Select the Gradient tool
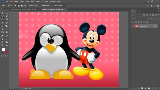This screenshot has width=160, height=90. coord(2,32)
